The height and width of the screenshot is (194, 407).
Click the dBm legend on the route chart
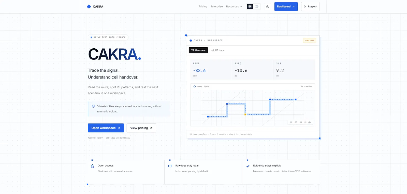(x=300, y=122)
